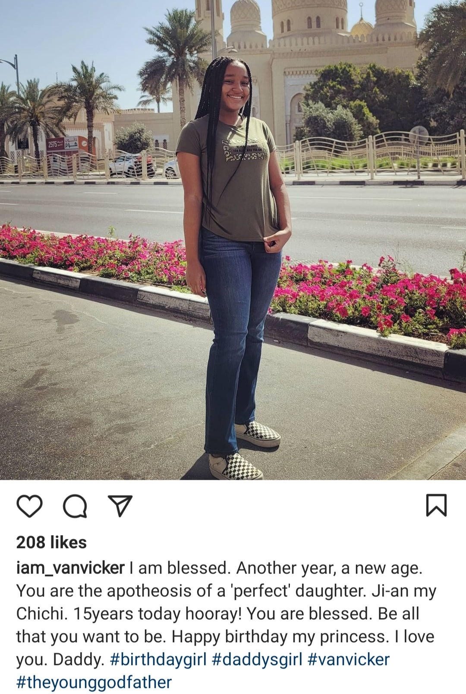
Task: Open the #theyounggodfather hashtag
Action: pos(94,682)
